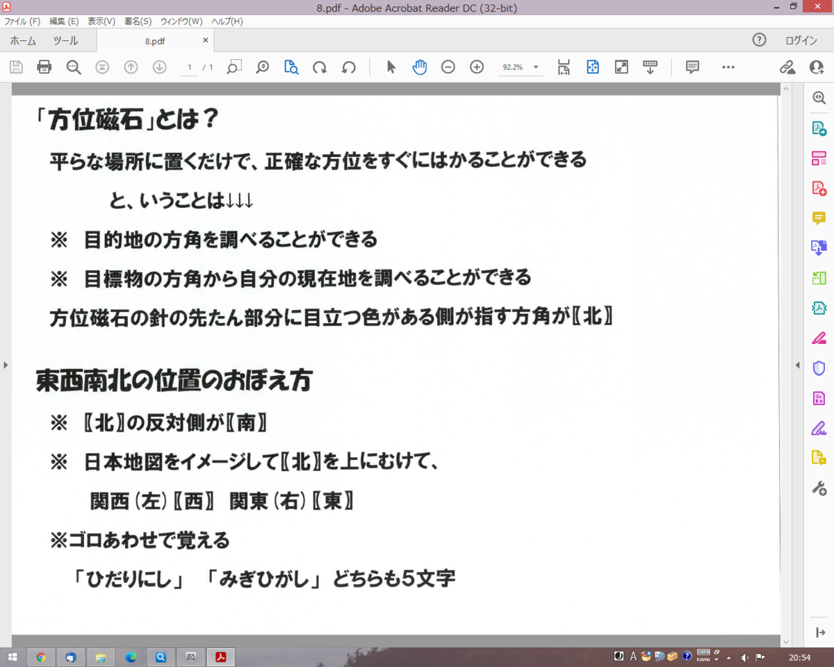Image resolution: width=834 pixels, height=667 pixels.
Task: Click the vertical scrollbar down arrow
Action: (786, 642)
